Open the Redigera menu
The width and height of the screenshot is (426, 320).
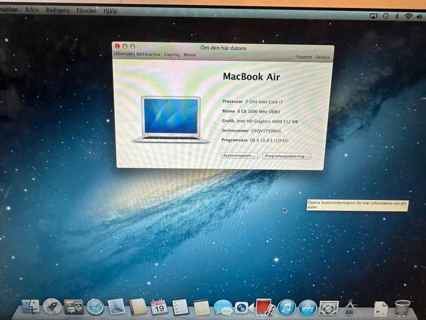point(58,10)
